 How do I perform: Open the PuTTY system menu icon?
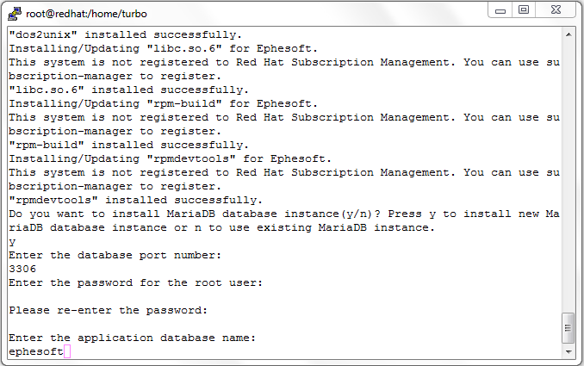[x=15, y=14]
